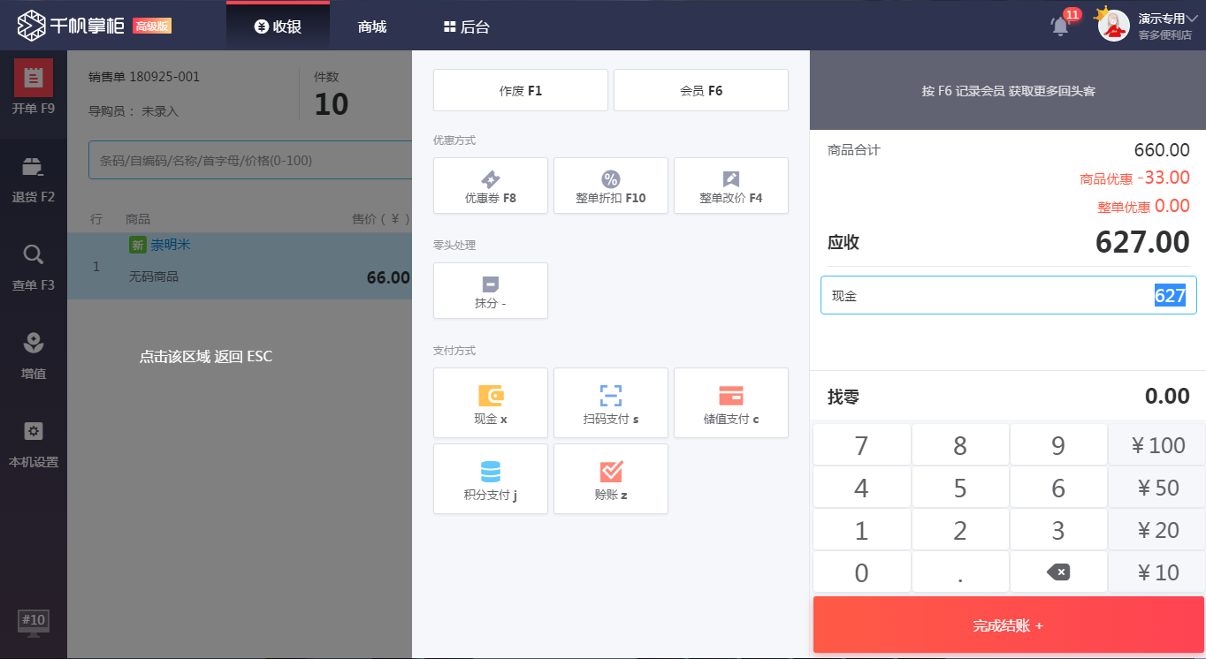Image resolution: width=1206 pixels, height=659 pixels.
Task: Pick the 赊账 credit payment option
Action: [x=610, y=479]
